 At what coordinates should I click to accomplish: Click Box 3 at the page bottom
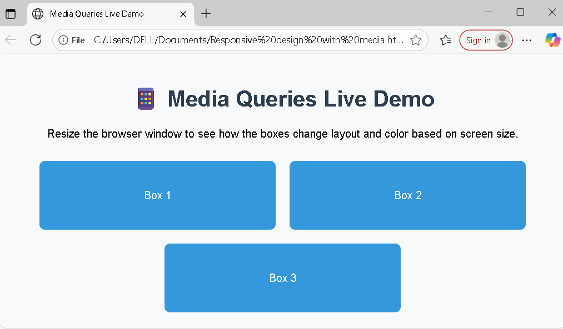(x=282, y=277)
